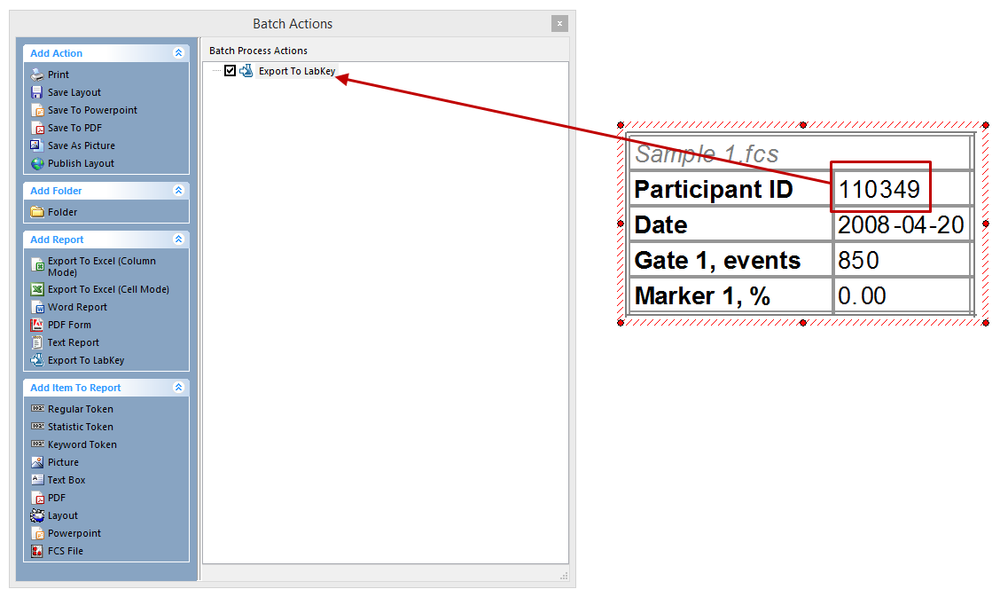
Task: Collapse the Add Item To Report section
Action: [x=178, y=388]
